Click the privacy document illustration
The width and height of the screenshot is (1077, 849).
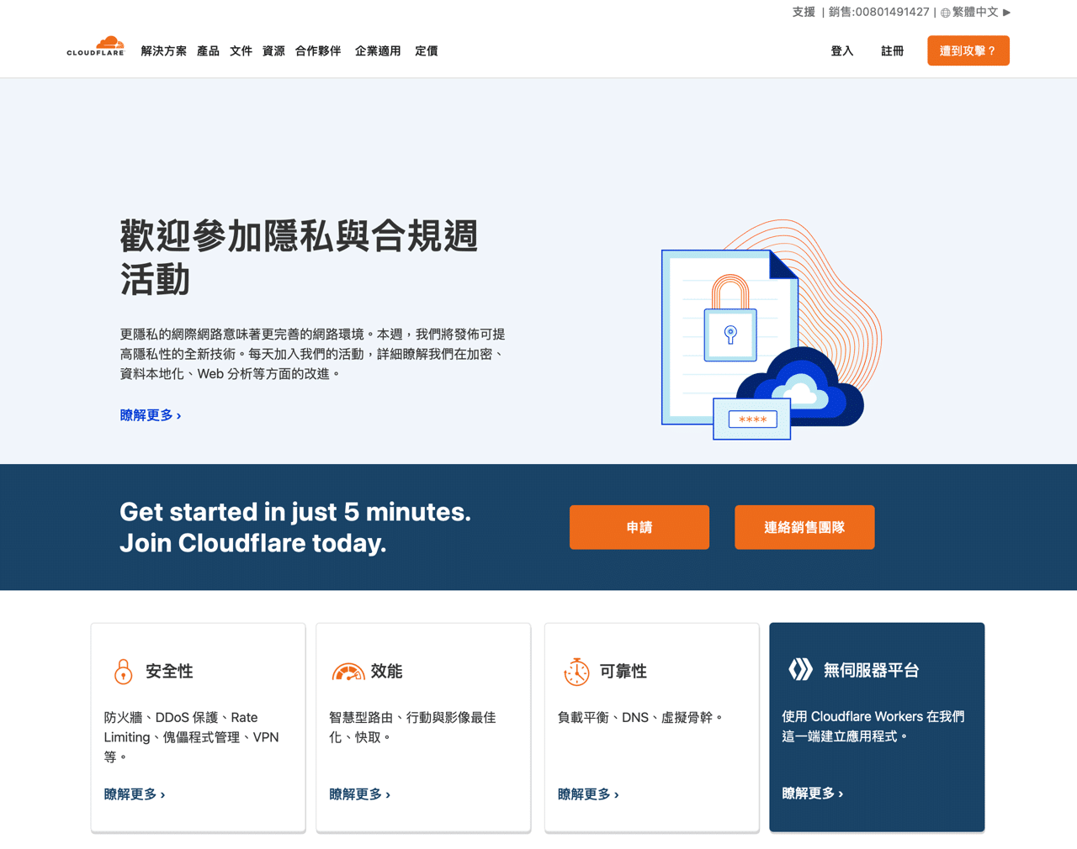point(772,330)
